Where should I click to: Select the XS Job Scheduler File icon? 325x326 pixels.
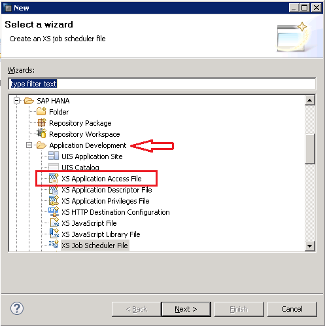(54, 245)
